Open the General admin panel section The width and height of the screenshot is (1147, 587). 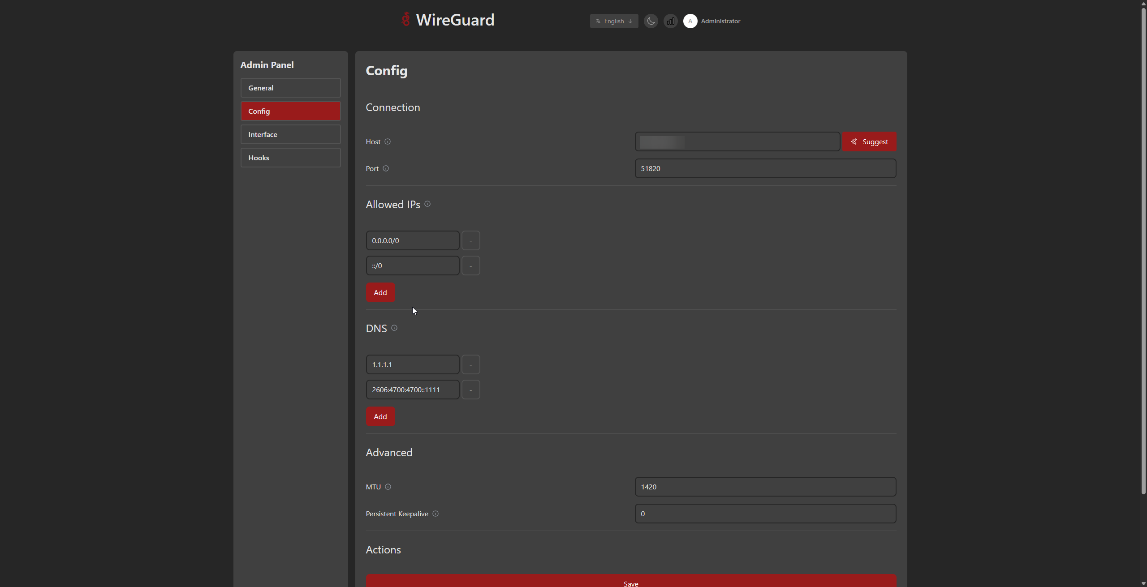tap(290, 88)
